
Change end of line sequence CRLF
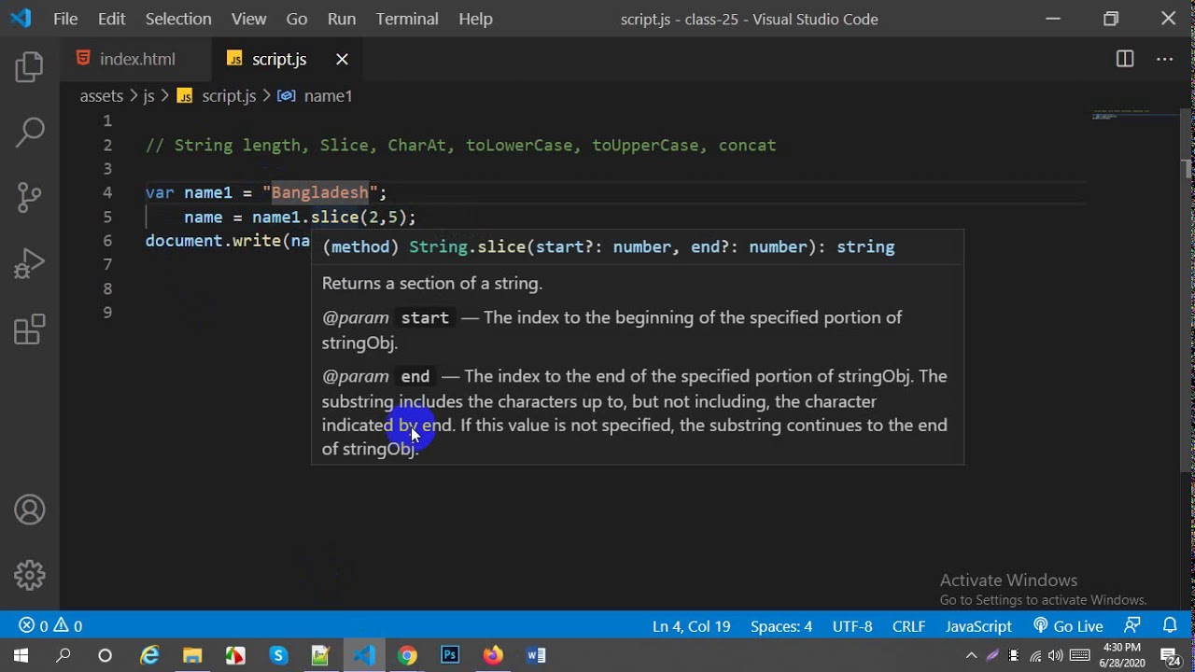[x=908, y=626]
